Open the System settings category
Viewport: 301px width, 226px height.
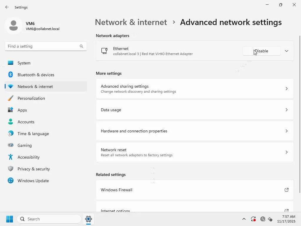[24, 63]
